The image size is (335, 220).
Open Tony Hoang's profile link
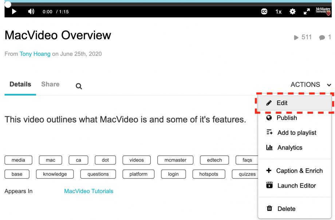pyautogui.click(x=35, y=54)
